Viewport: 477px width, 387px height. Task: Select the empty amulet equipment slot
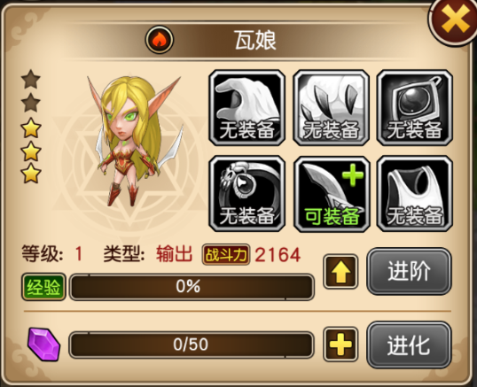coord(415,107)
